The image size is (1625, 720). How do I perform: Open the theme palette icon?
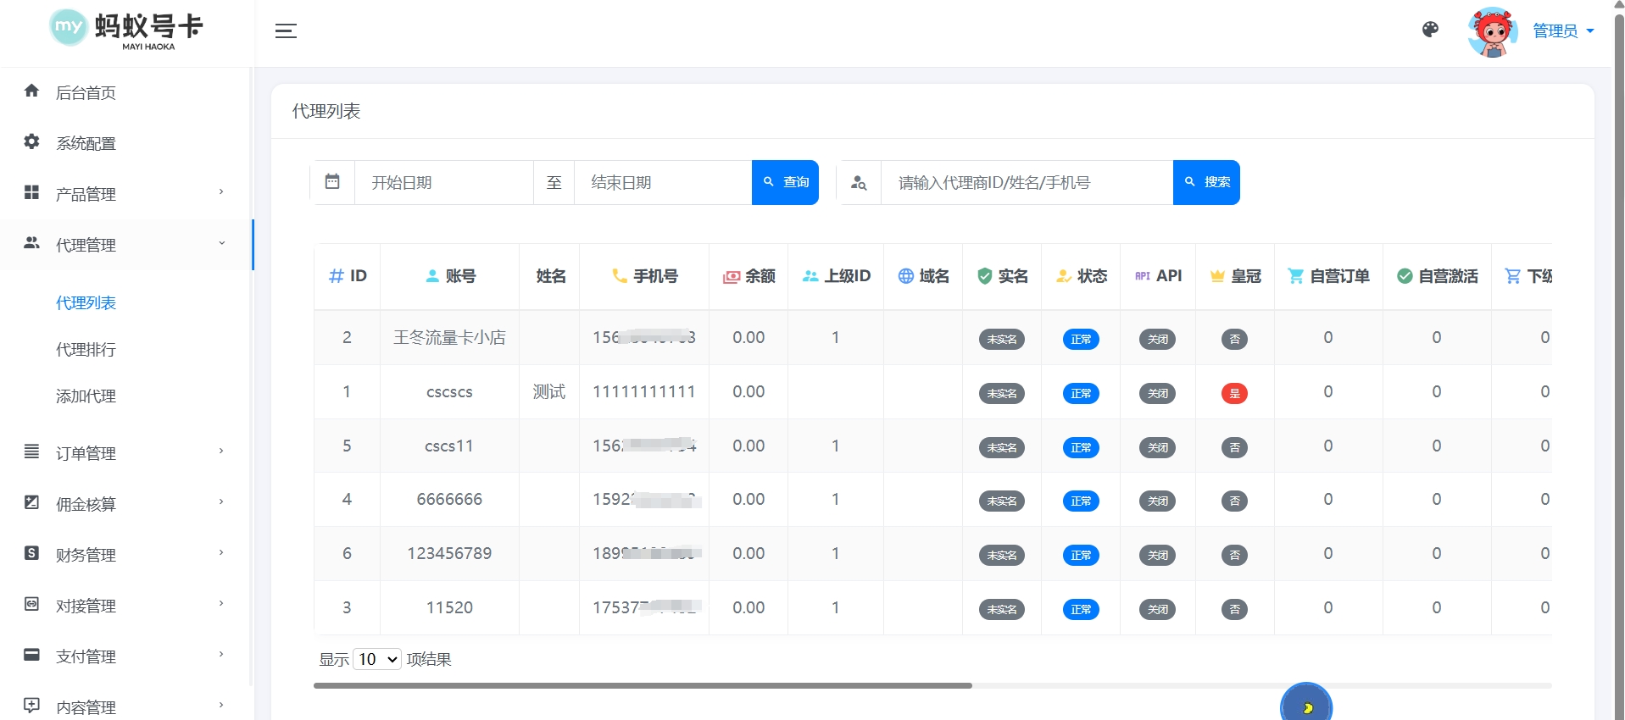click(x=1430, y=30)
